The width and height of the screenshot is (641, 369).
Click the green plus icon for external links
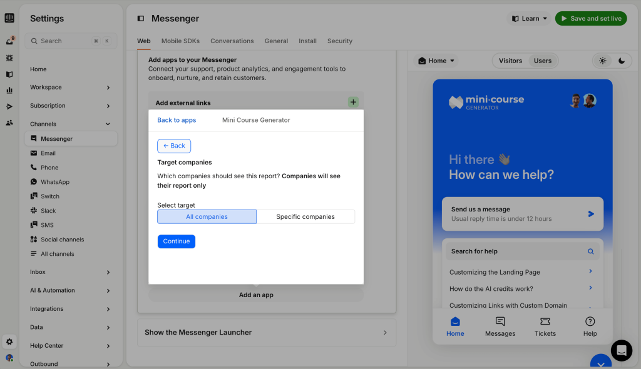coord(353,102)
